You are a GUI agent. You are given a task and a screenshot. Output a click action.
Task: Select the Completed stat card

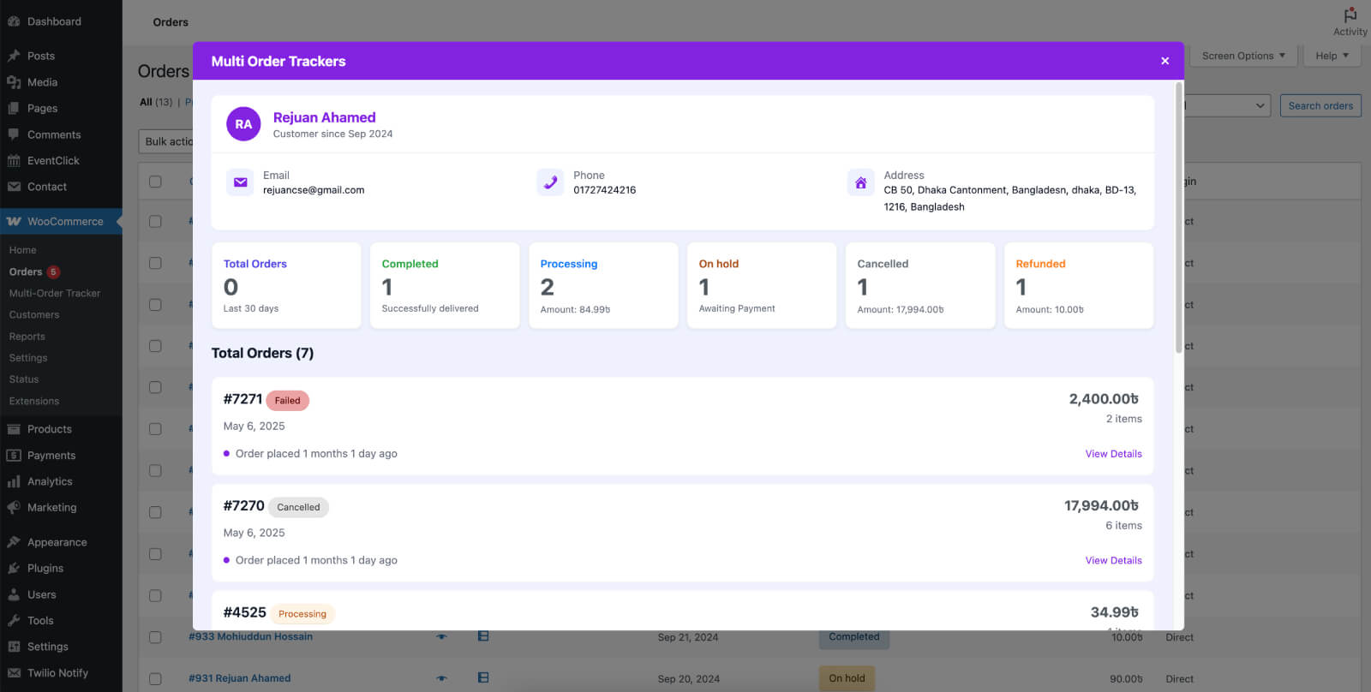pos(445,285)
